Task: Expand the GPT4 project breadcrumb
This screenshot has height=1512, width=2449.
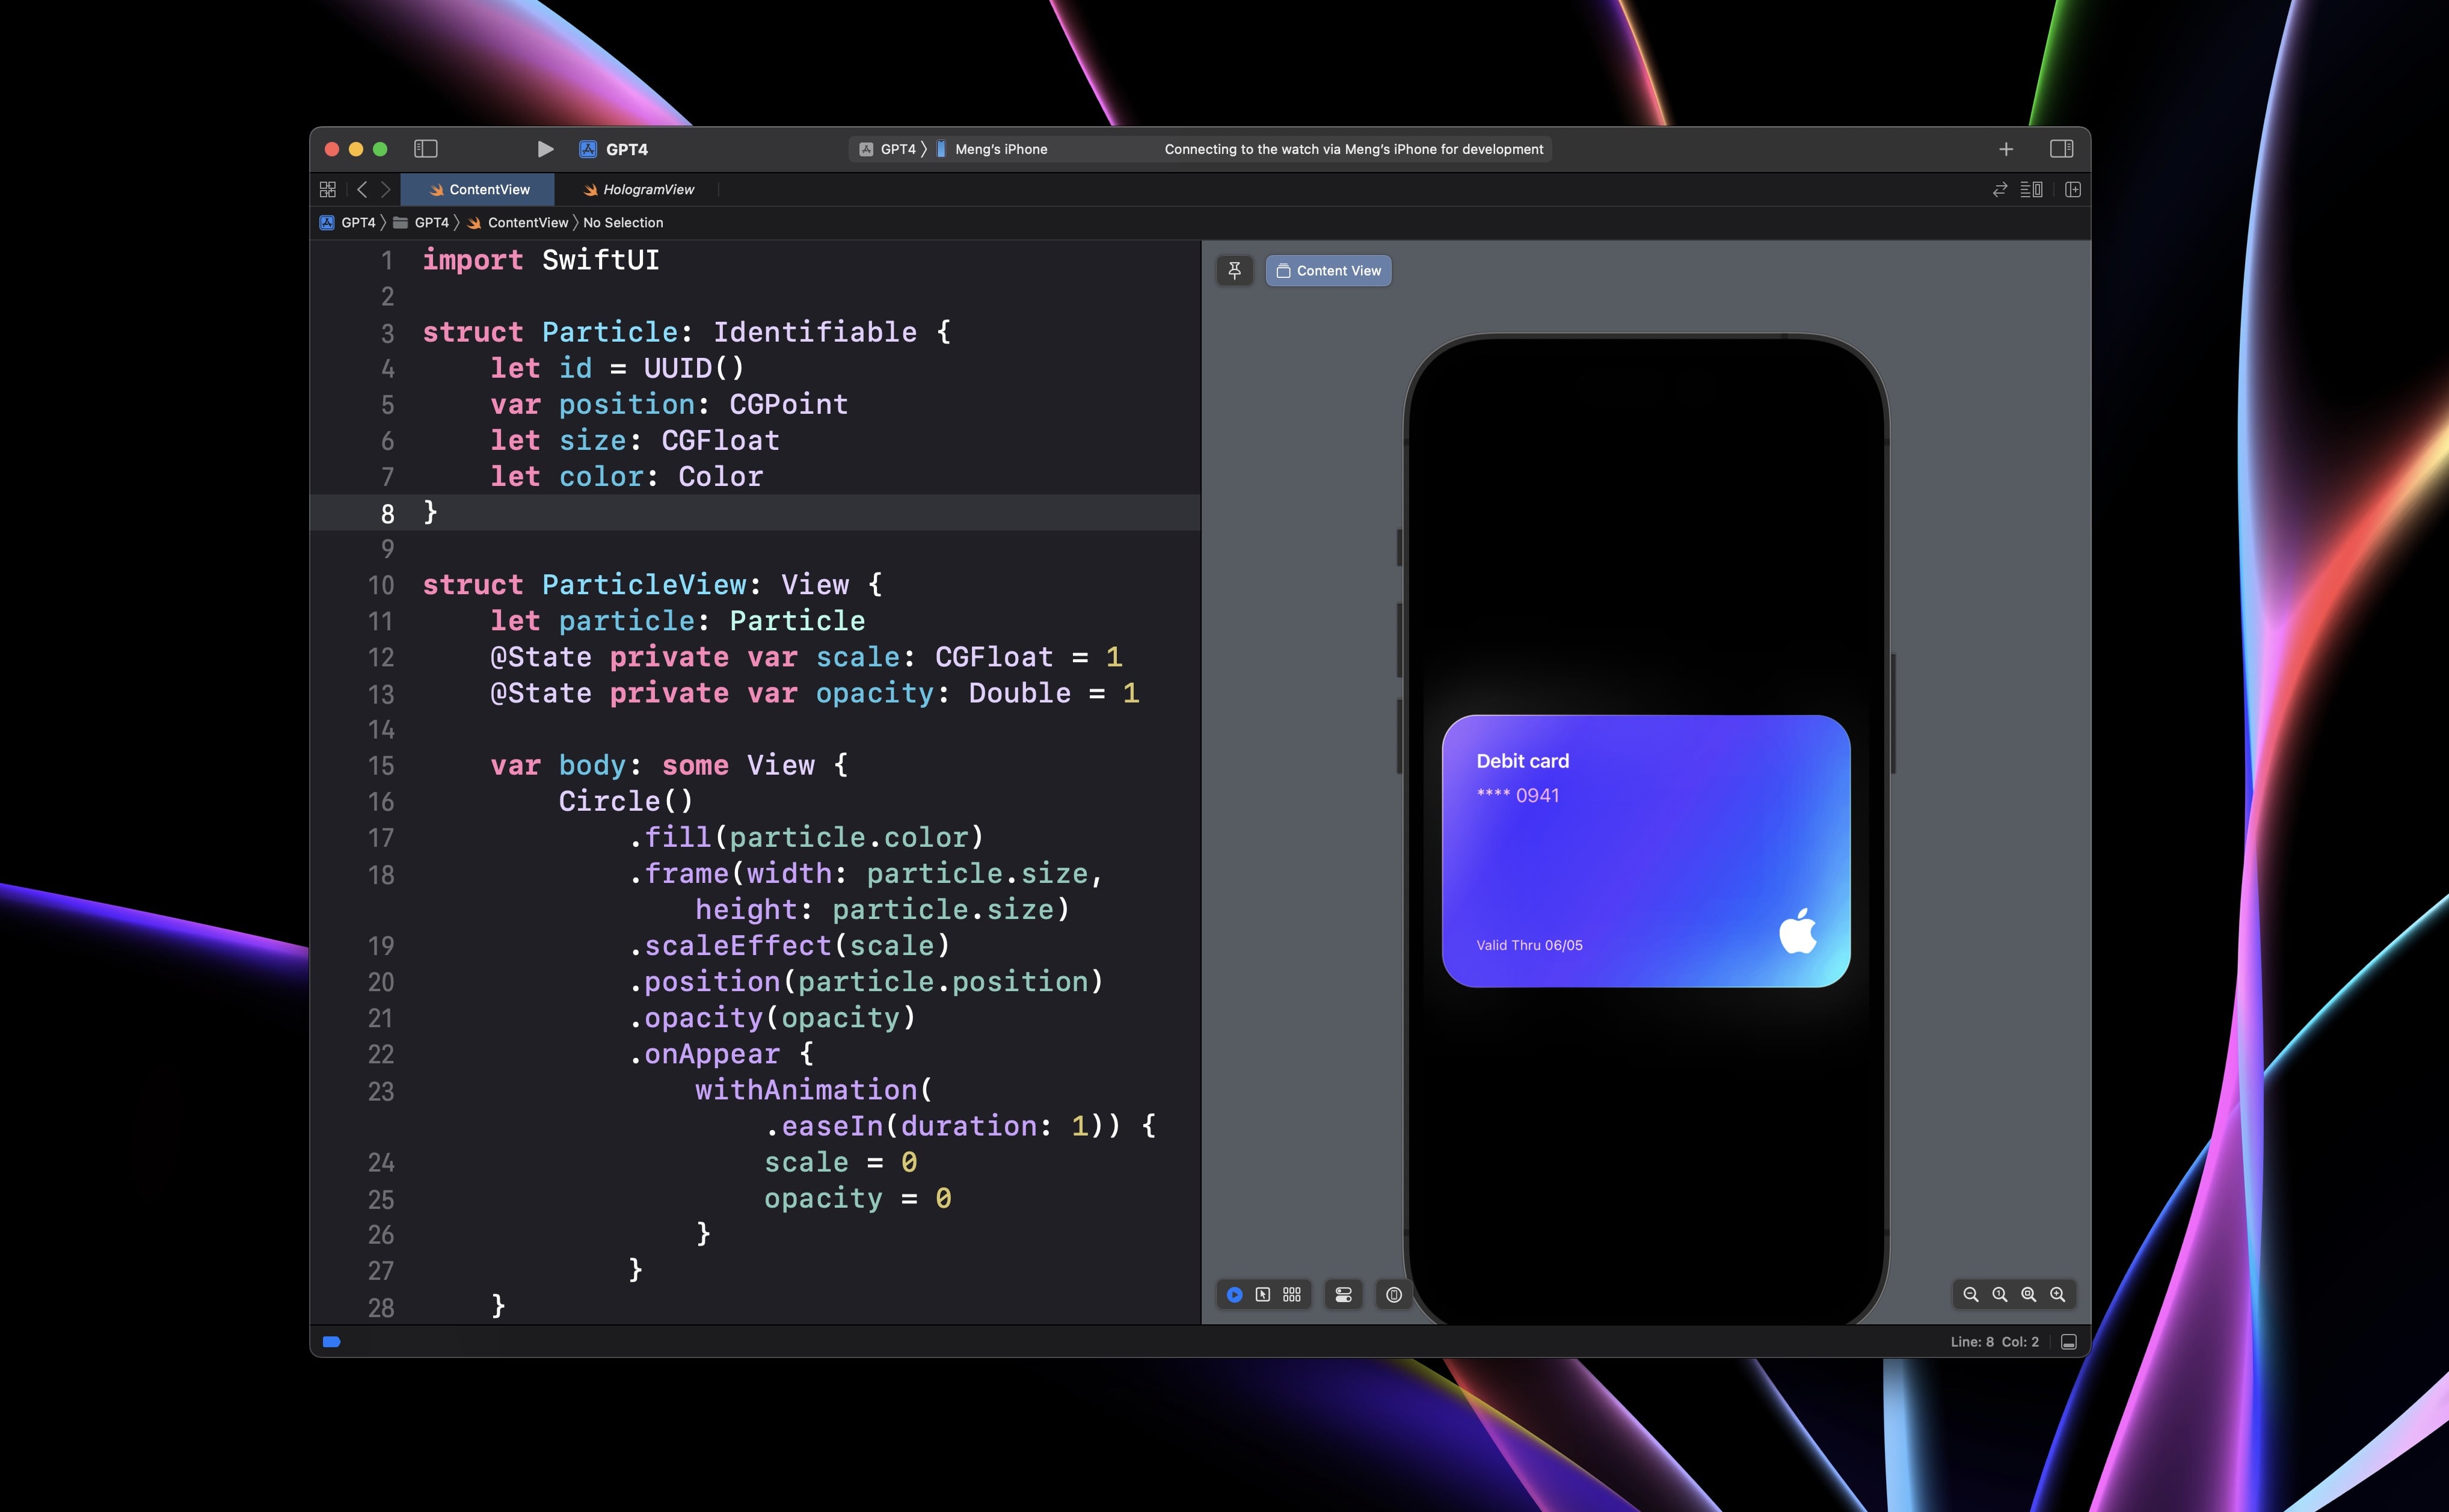Action: 349,222
